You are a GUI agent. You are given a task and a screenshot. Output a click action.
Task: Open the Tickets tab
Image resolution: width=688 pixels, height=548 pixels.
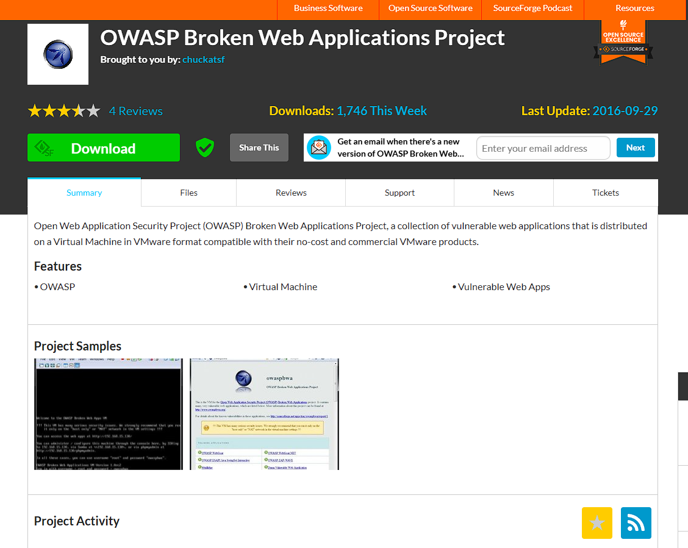click(606, 193)
